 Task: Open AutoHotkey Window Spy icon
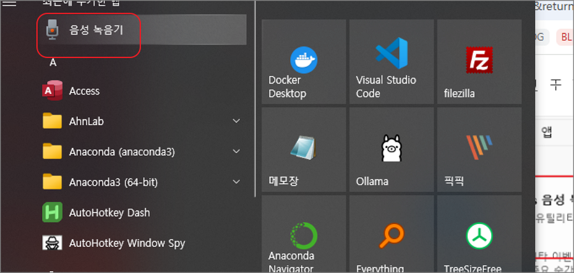(x=52, y=242)
